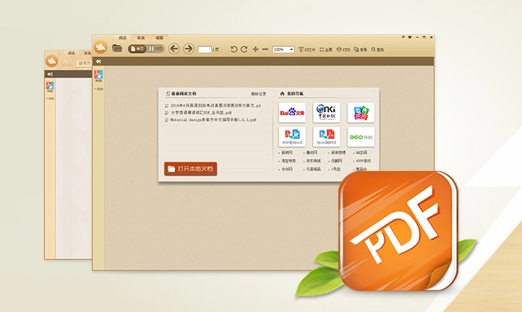
Task: Click the 打开本地文档 button
Action: point(190,169)
